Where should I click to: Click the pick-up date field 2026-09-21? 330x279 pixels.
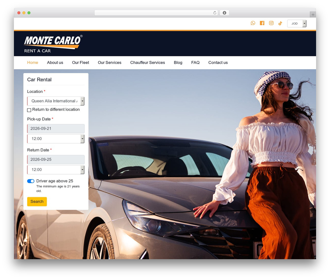pos(56,129)
